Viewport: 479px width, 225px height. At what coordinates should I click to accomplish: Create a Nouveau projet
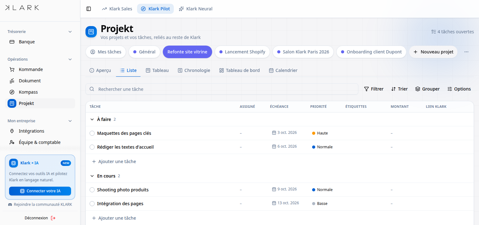433,52
